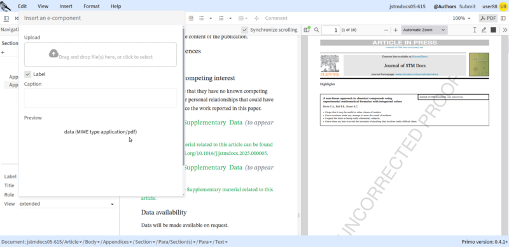Click the PDF find magnifier icon
The height and width of the screenshot is (247, 509).
coord(316,30)
